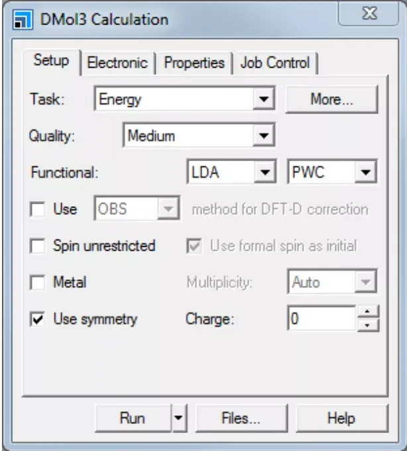This screenshot has height=451, width=407.
Task: Expand the Task dropdown
Action: [264, 99]
